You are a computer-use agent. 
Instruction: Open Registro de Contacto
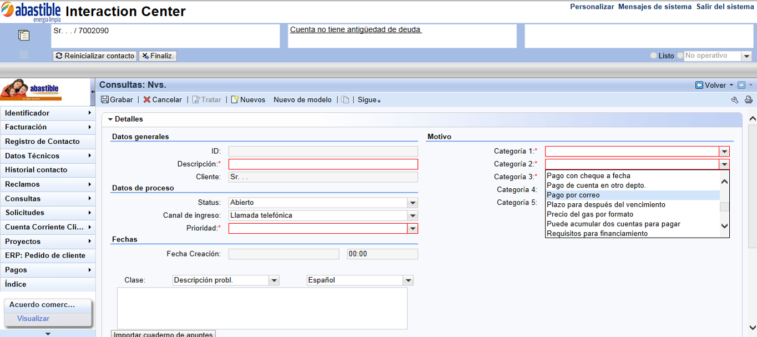click(x=48, y=142)
